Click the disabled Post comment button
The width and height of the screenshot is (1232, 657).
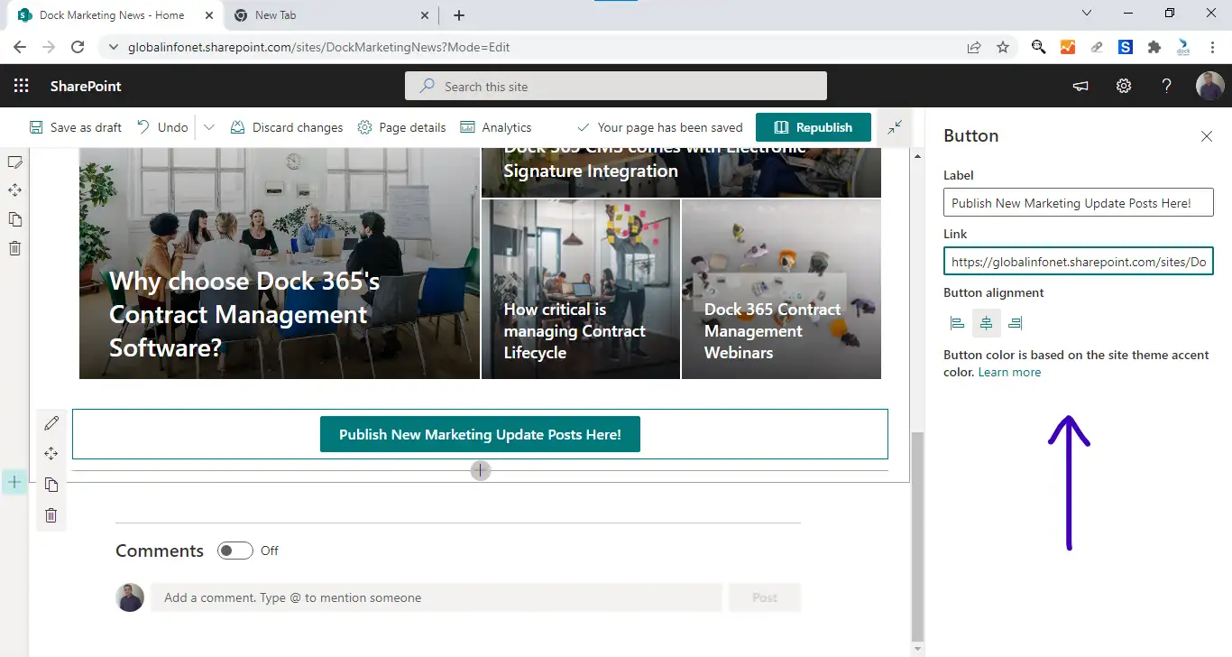765,597
